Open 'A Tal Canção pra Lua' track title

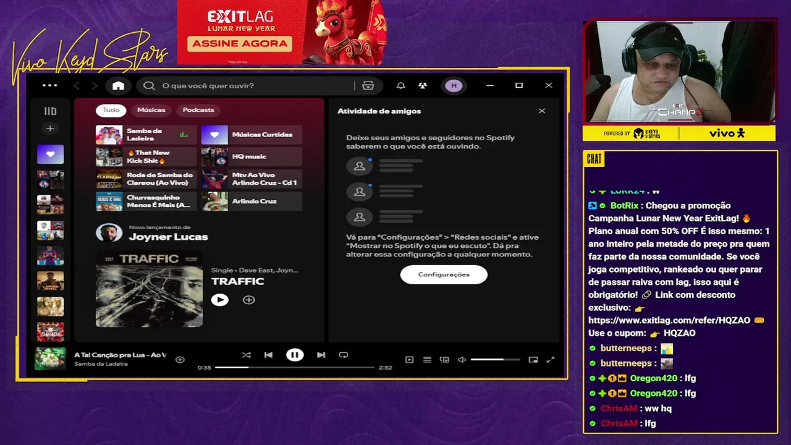[120, 355]
